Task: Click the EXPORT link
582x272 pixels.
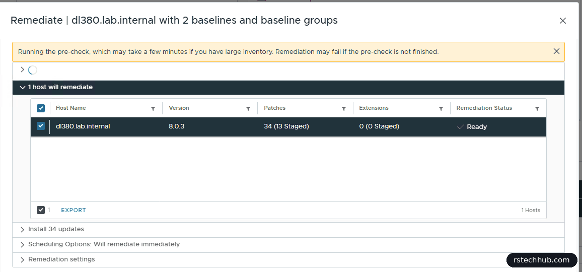Action: coord(74,210)
